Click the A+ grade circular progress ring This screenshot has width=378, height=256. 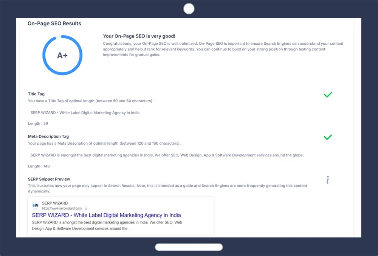(x=62, y=55)
